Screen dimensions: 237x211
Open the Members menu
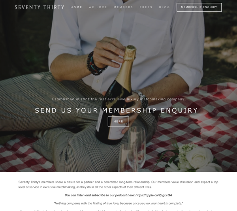[123, 7]
